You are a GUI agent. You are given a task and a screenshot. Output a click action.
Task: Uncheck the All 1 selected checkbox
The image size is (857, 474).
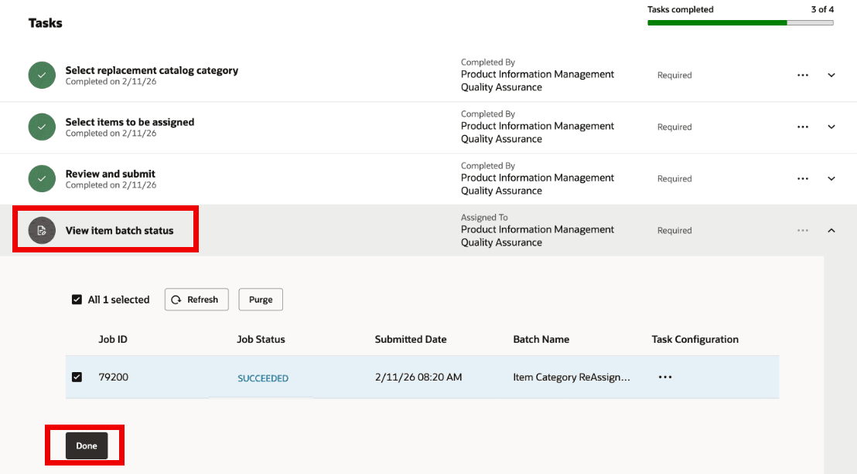point(75,300)
